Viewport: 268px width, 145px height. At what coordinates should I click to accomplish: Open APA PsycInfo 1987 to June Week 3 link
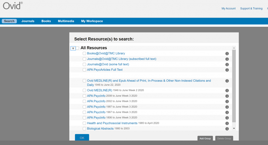[96, 107]
